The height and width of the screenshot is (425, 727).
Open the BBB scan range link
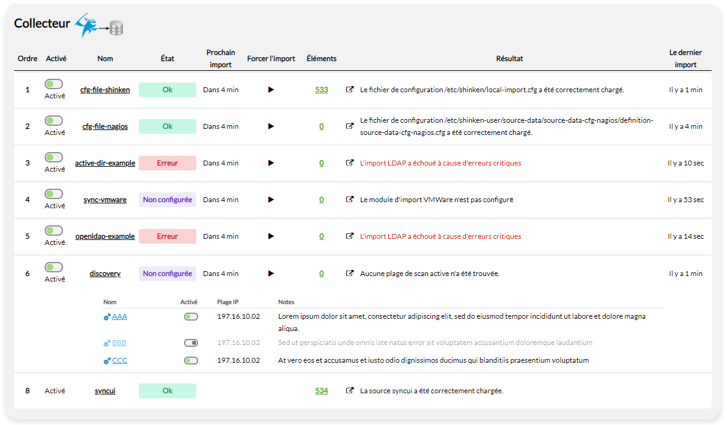[x=119, y=343]
